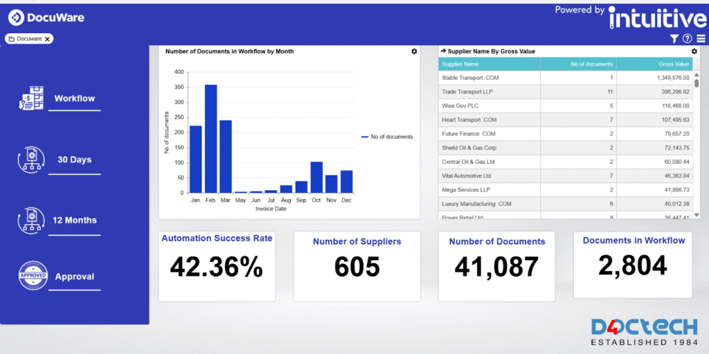Go to the Workflow page
Image resolution: width=709 pixels, height=354 pixels.
click(x=75, y=99)
